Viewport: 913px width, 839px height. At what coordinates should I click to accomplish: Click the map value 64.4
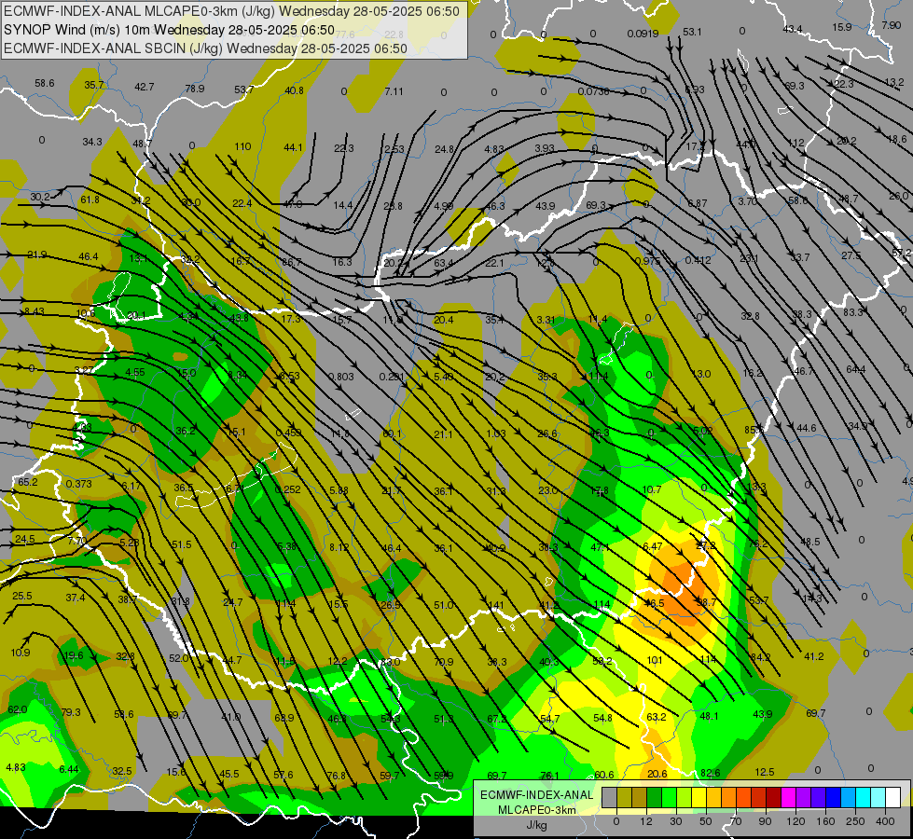855,369
